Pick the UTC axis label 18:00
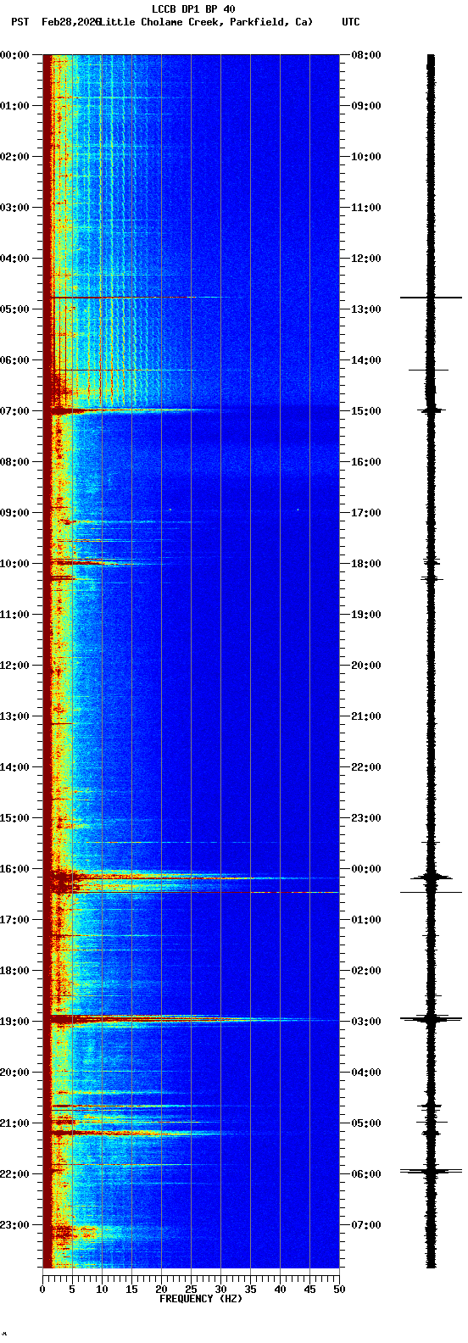The height and width of the screenshot is (1343, 468). click(x=366, y=564)
